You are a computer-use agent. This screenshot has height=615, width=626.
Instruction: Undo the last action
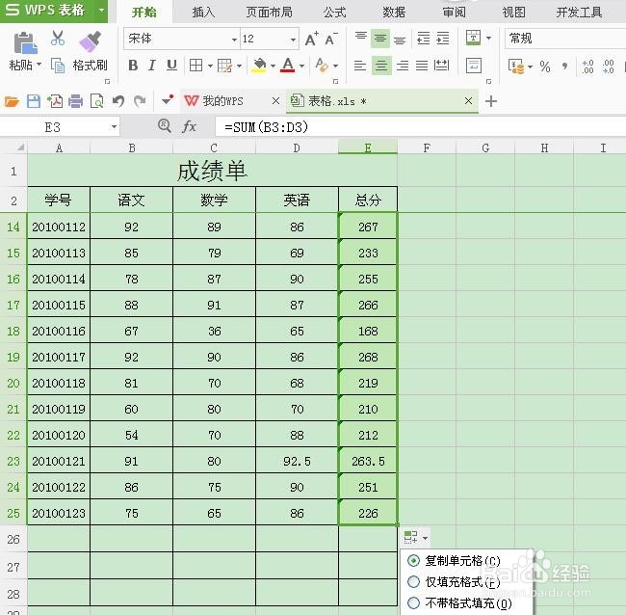(x=118, y=101)
